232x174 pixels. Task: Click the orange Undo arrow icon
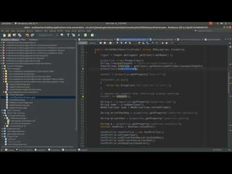coord(27,35)
